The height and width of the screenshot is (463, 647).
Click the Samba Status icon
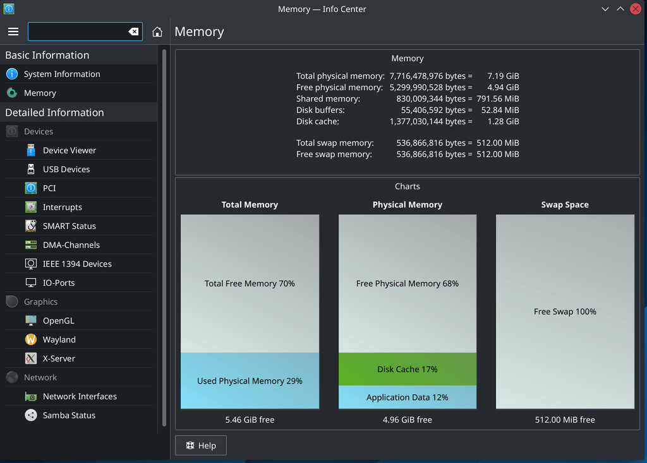tap(31, 416)
